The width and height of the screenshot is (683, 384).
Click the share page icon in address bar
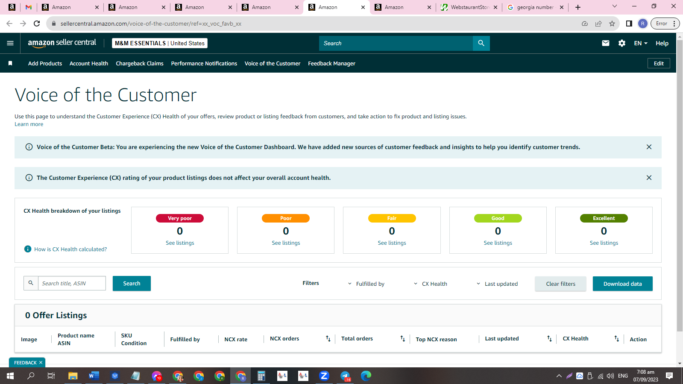pos(598,23)
